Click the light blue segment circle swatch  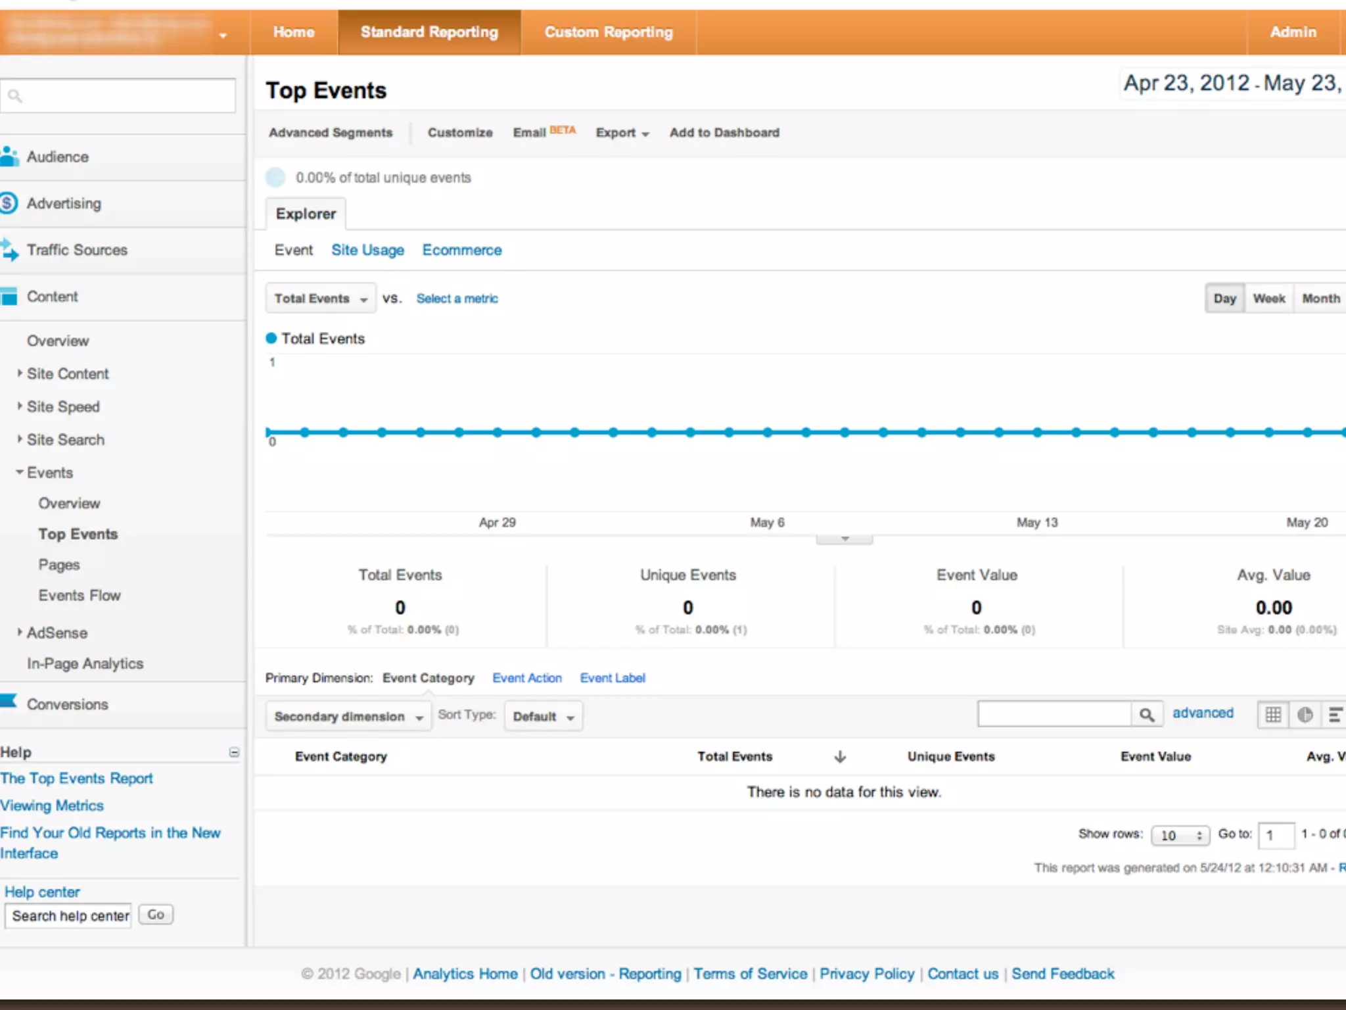point(275,178)
